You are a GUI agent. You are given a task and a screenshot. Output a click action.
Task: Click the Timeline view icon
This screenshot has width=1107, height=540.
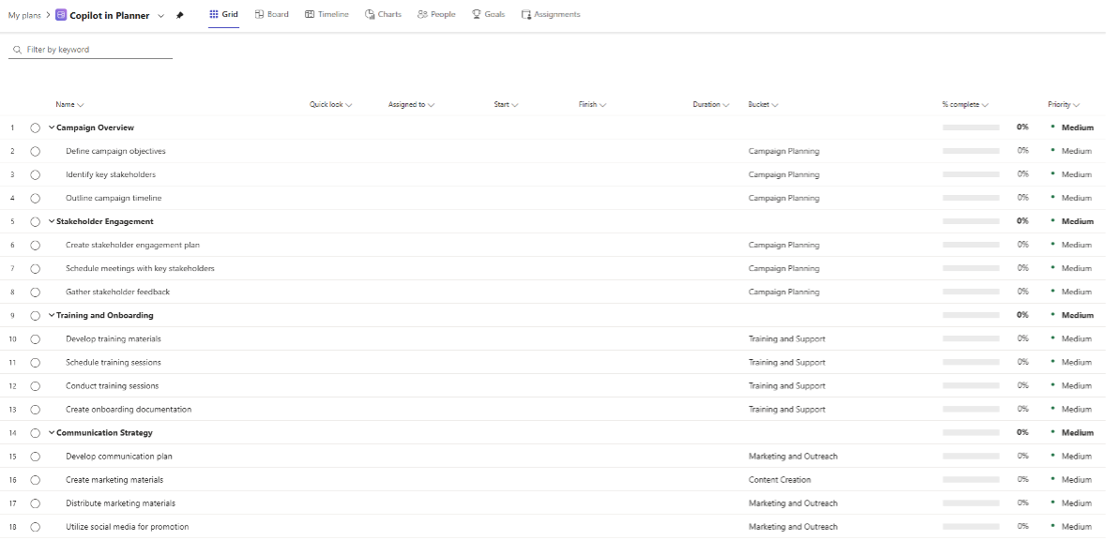(x=310, y=15)
